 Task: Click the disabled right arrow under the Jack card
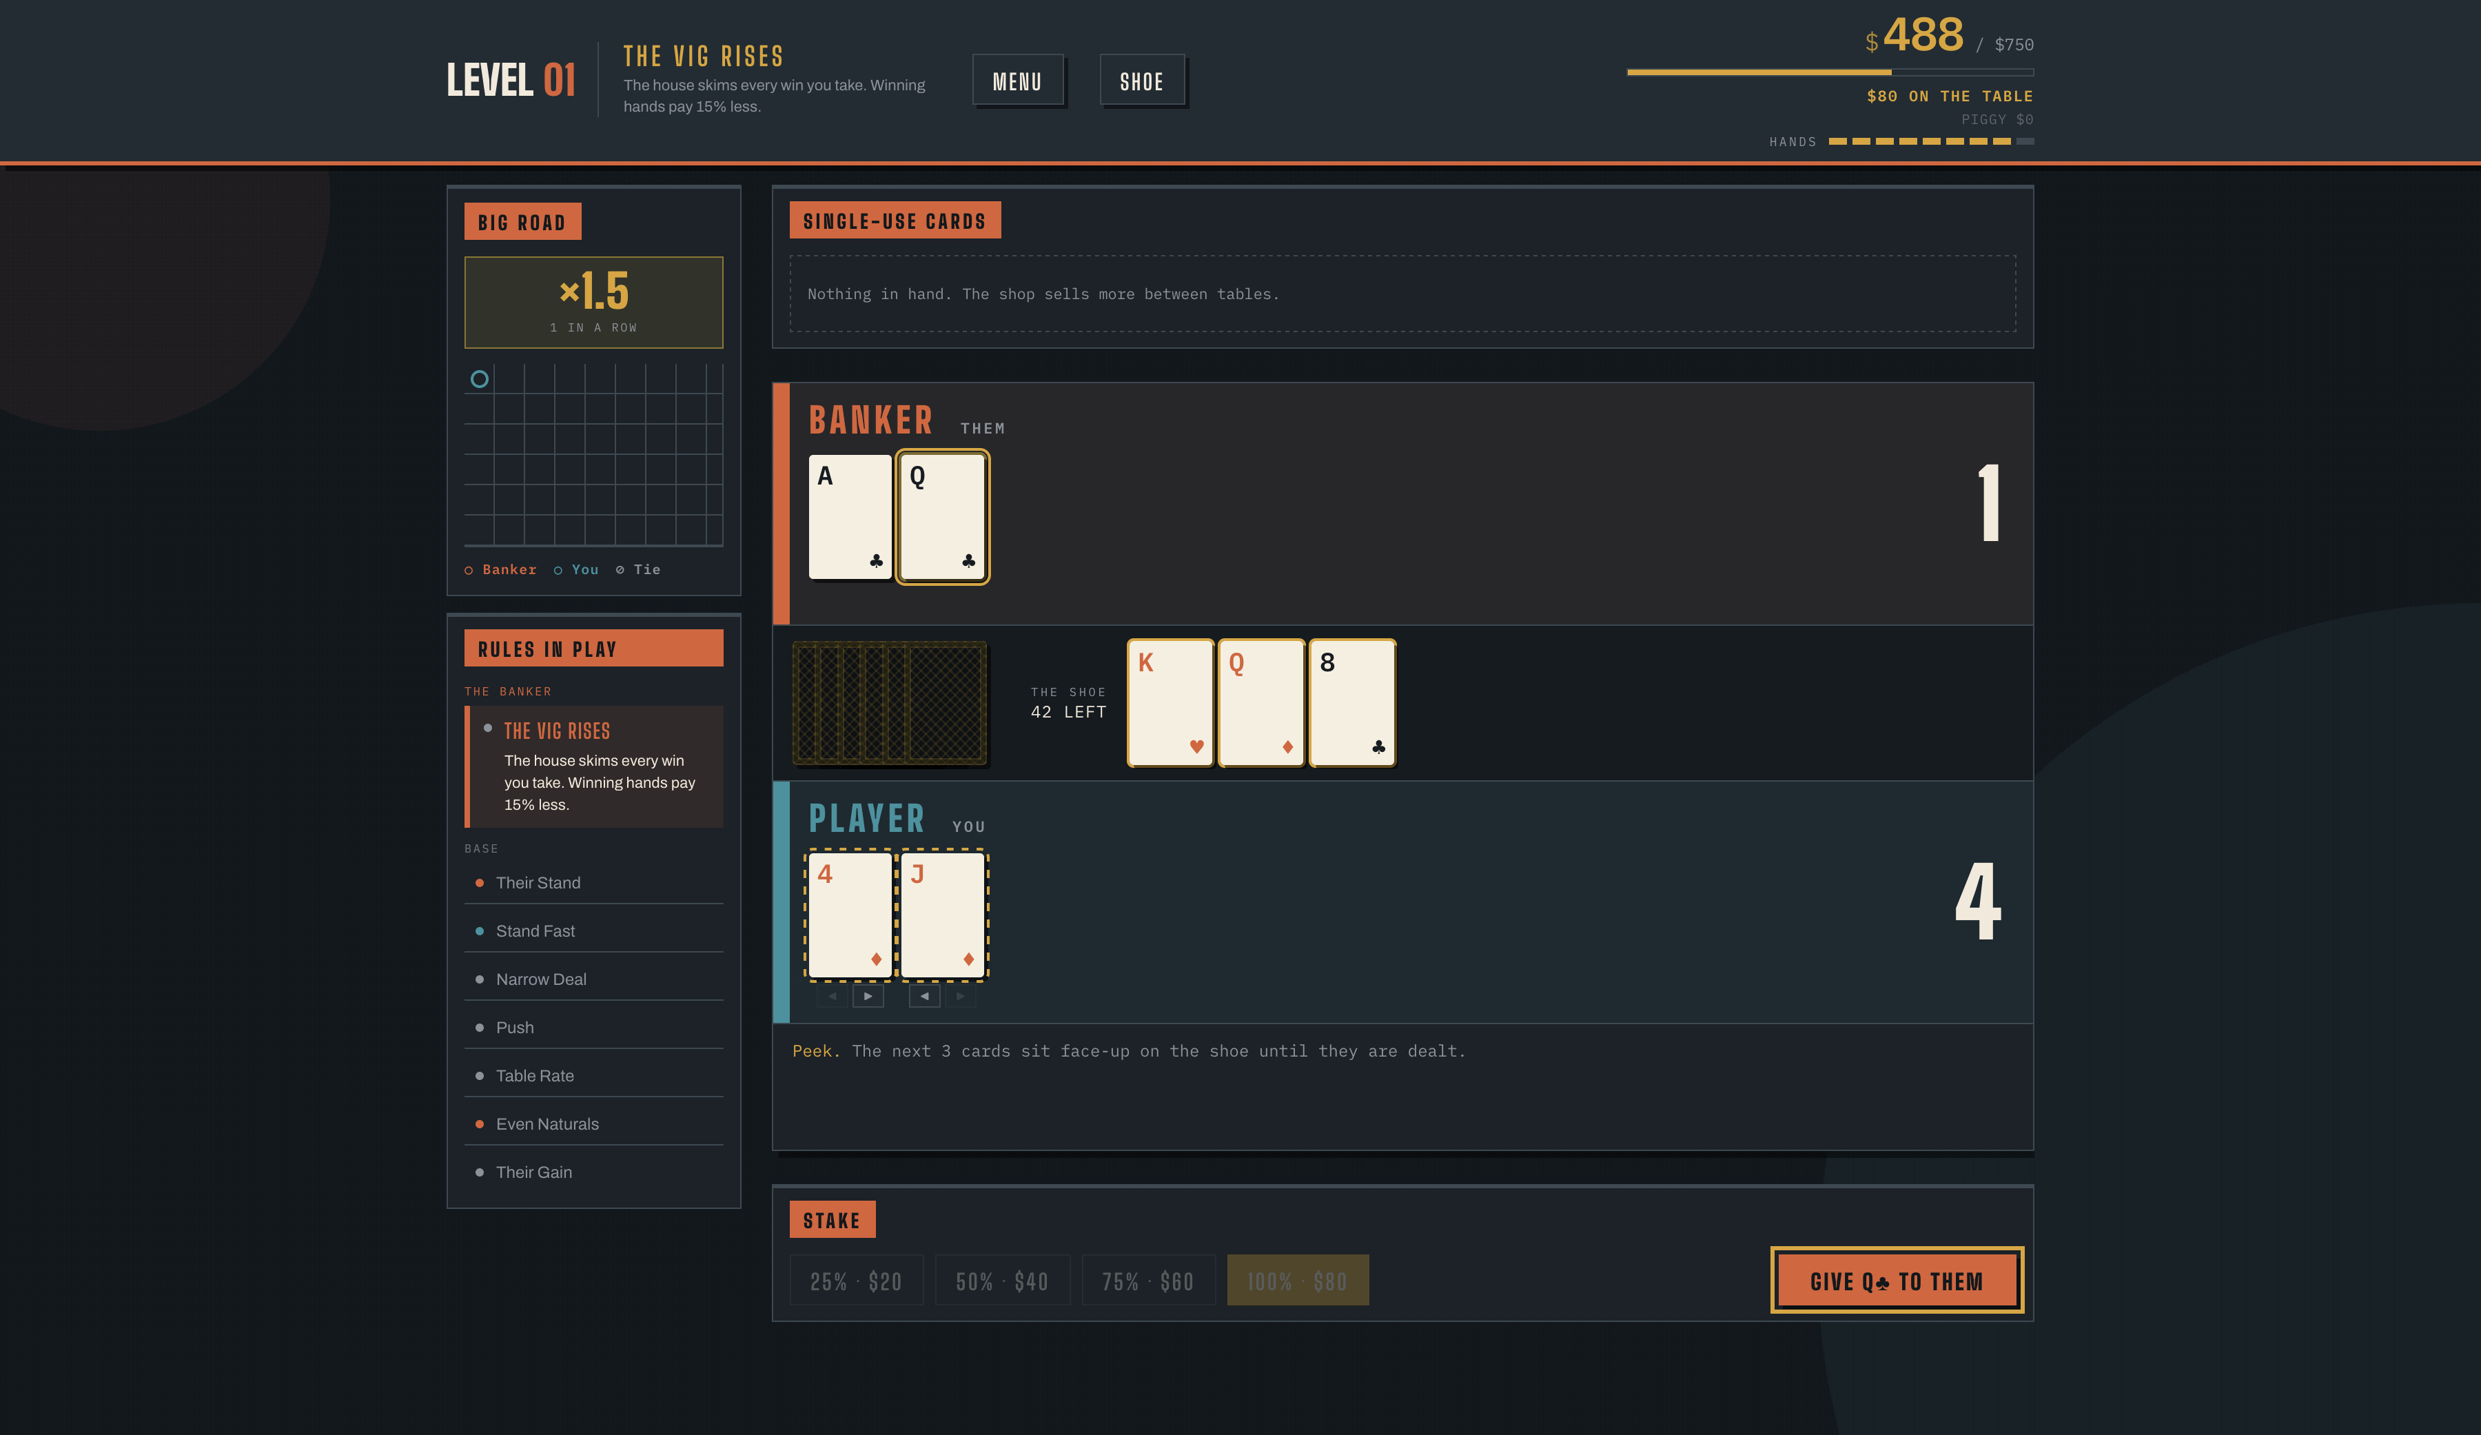(x=960, y=996)
